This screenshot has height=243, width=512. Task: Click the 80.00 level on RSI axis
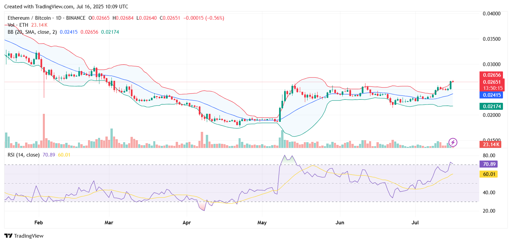(489, 156)
